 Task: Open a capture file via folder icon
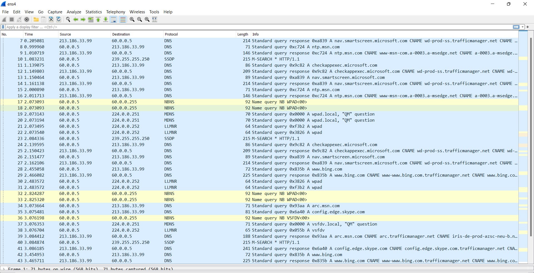pos(36,19)
